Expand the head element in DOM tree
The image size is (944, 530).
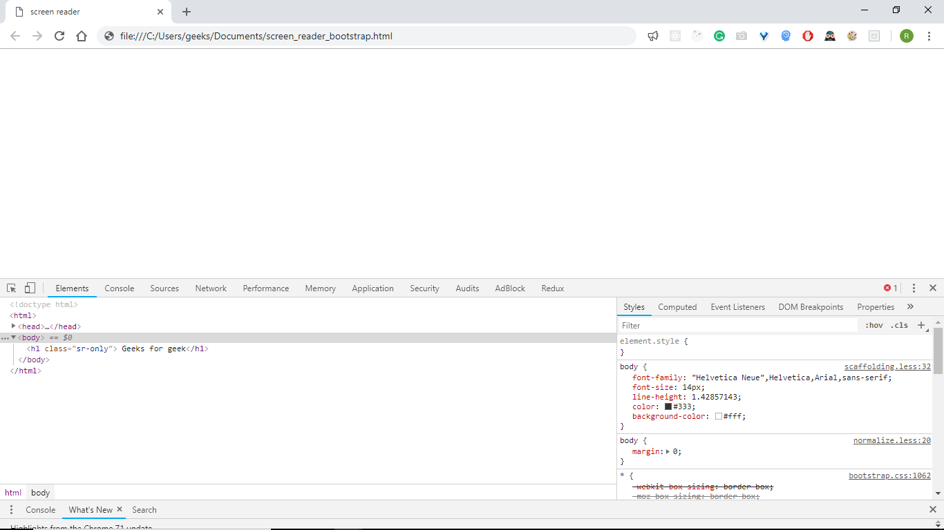[13, 326]
